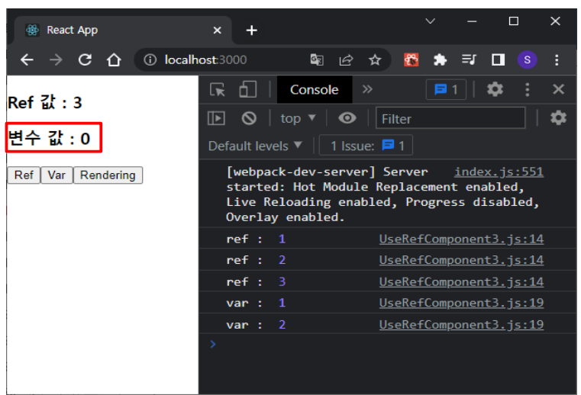Open the top JavaScript context dropdown
This screenshot has width=581, height=395.
coord(298,118)
